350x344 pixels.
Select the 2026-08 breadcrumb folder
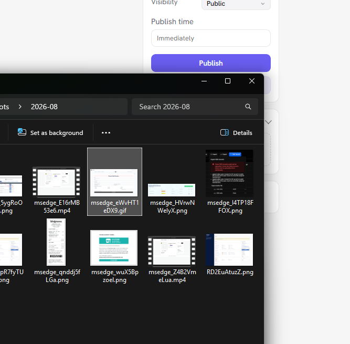(x=44, y=107)
